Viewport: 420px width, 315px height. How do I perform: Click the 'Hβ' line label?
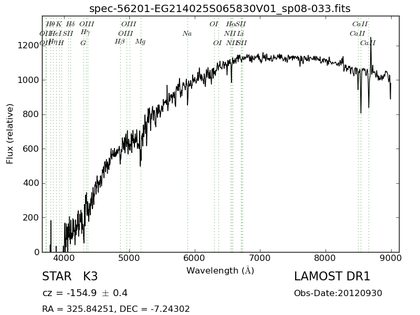click(x=120, y=42)
